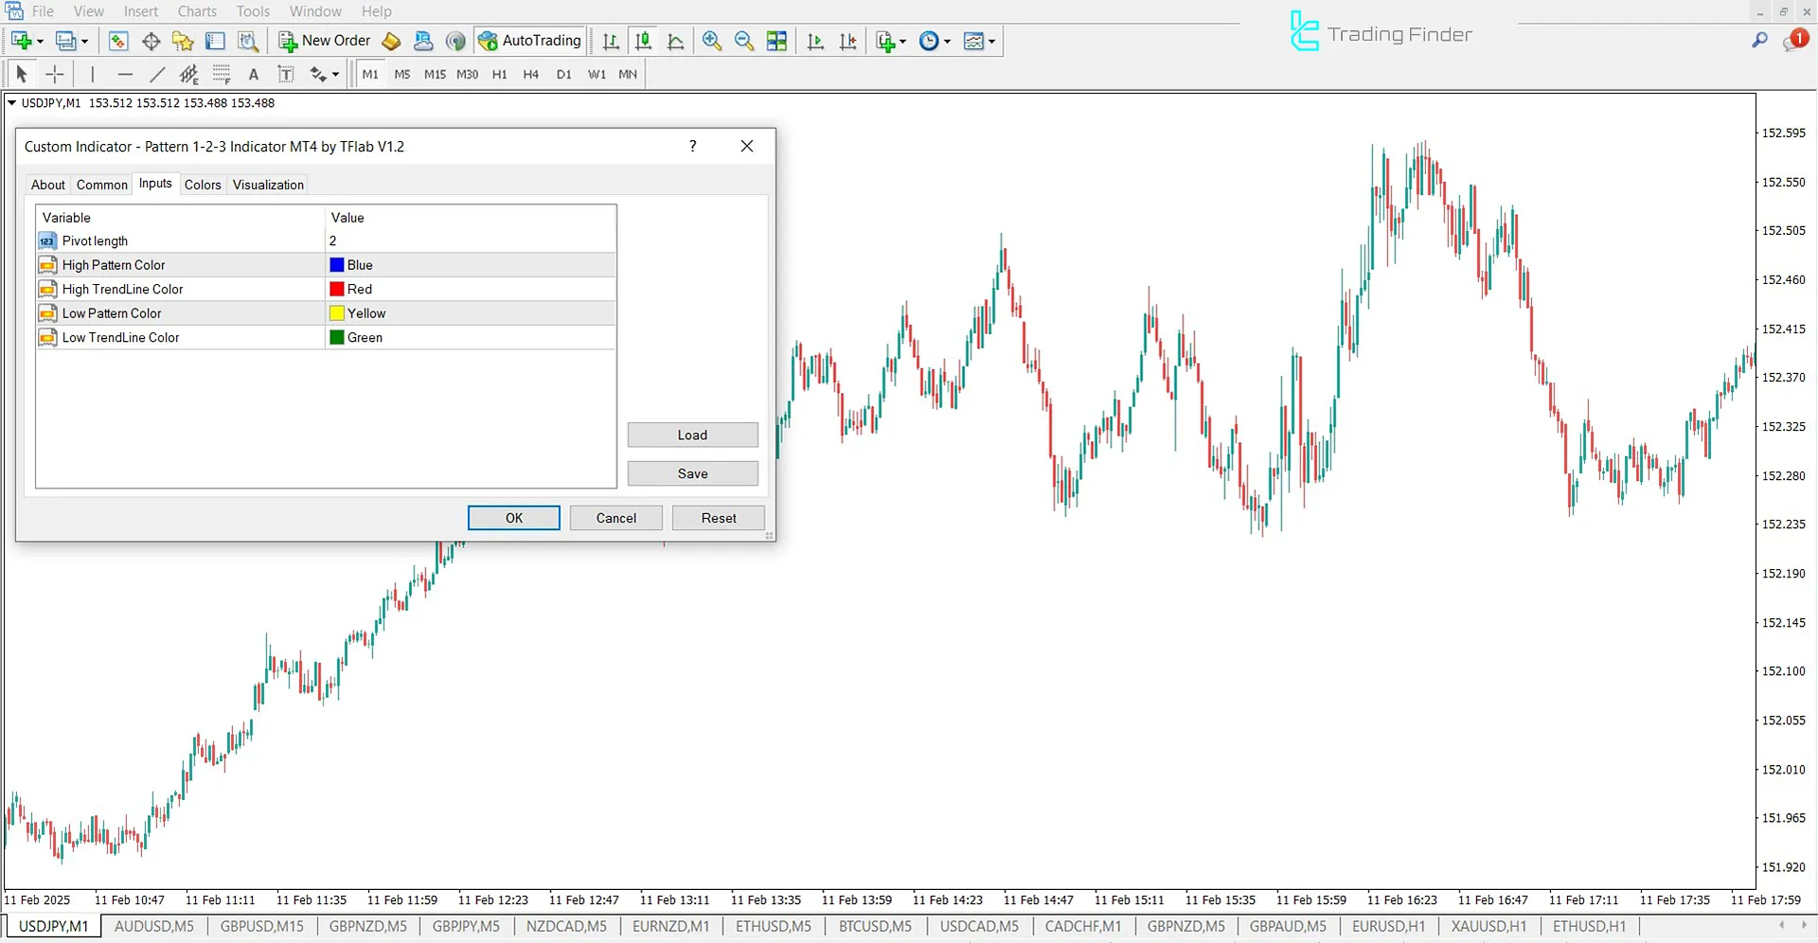The height and width of the screenshot is (943, 1818).
Task: Switch to the Colors tab
Action: pyautogui.click(x=203, y=184)
